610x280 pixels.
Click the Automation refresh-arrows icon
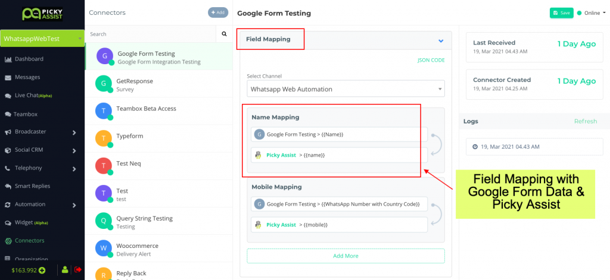pyautogui.click(x=8, y=205)
